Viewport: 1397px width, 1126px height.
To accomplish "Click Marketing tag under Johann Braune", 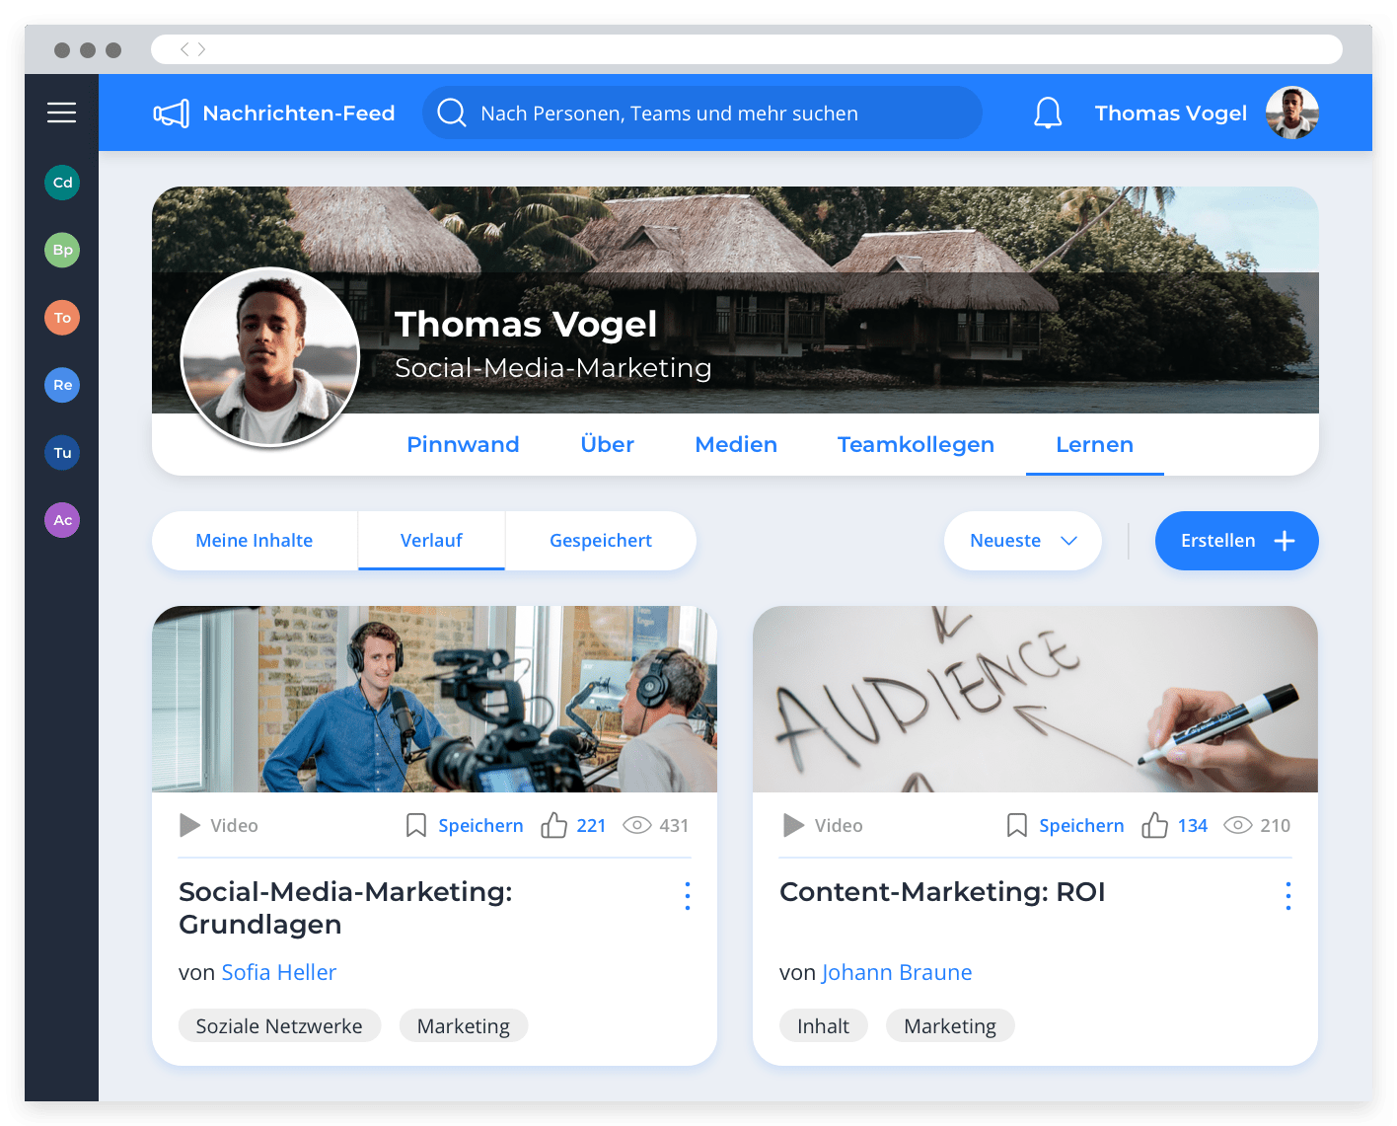I will coord(950,1026).
